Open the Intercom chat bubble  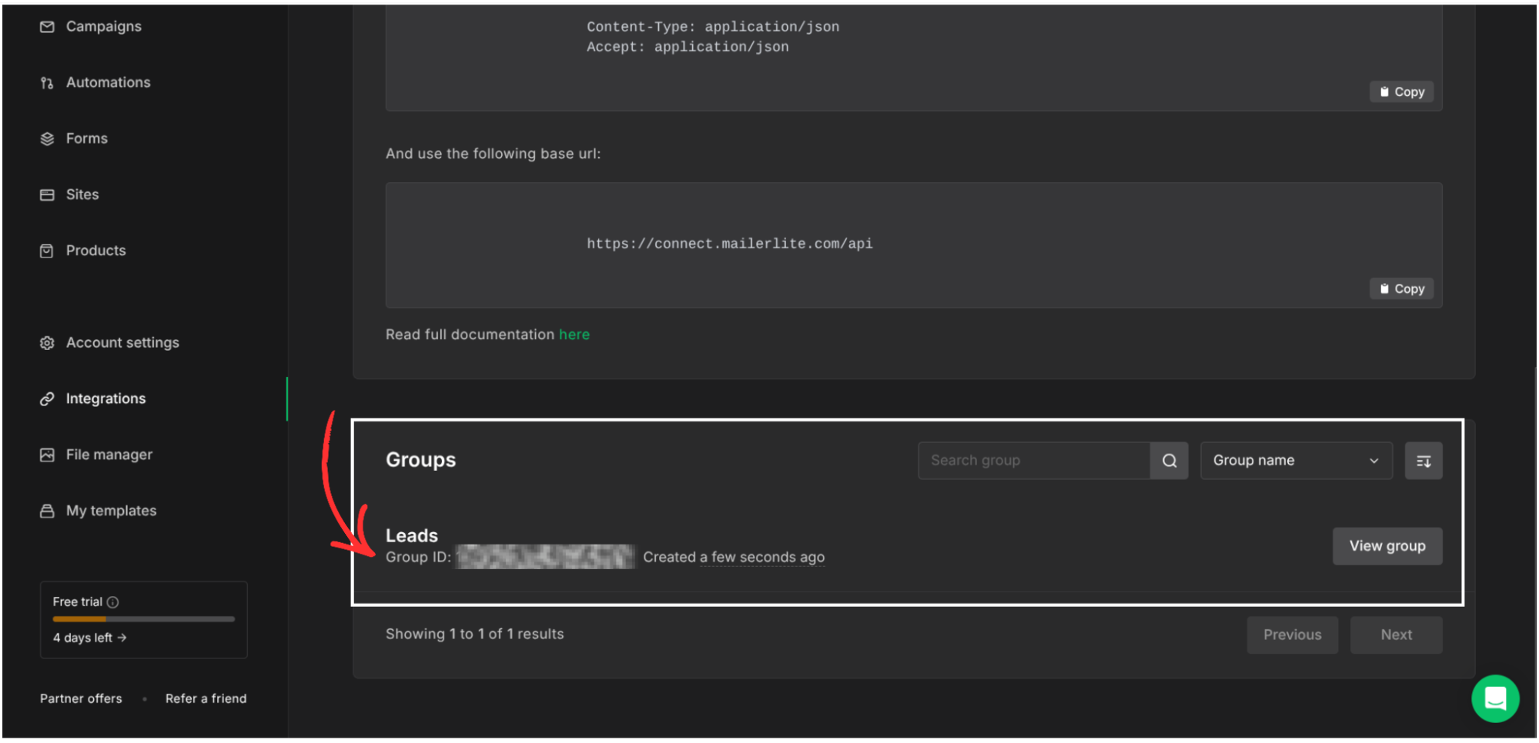click(1495, 698)
